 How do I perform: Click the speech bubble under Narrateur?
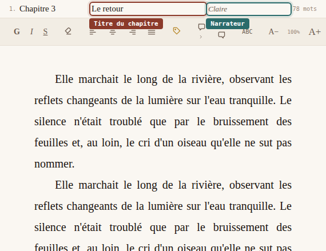pyautogui.click(x=221, y=35)
